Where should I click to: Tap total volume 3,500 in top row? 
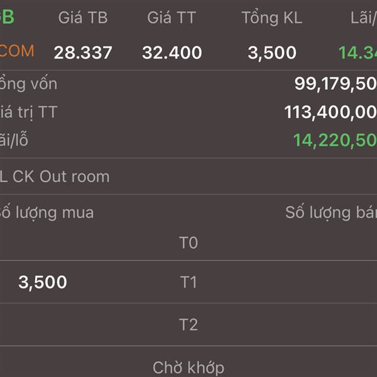pos(272,53)
